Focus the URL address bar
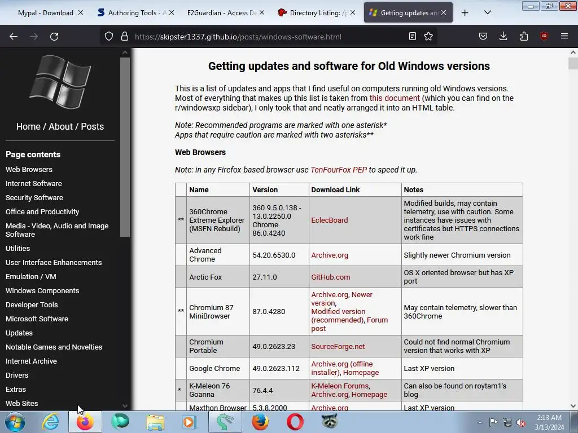Screen dimensions: 578x433 [269, 37]
